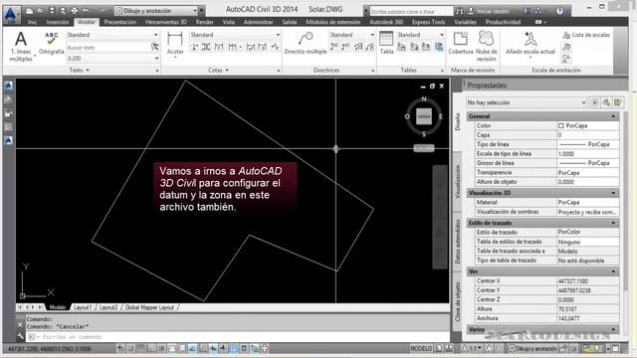
Task: Open the Datos extendidos vertical tab
Action: click(458, 241)
